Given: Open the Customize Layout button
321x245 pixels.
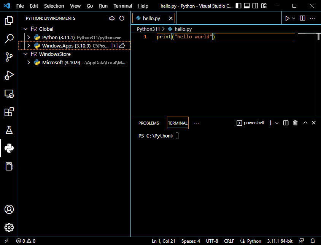Looking at the screenshot, I should pos(264,6).
